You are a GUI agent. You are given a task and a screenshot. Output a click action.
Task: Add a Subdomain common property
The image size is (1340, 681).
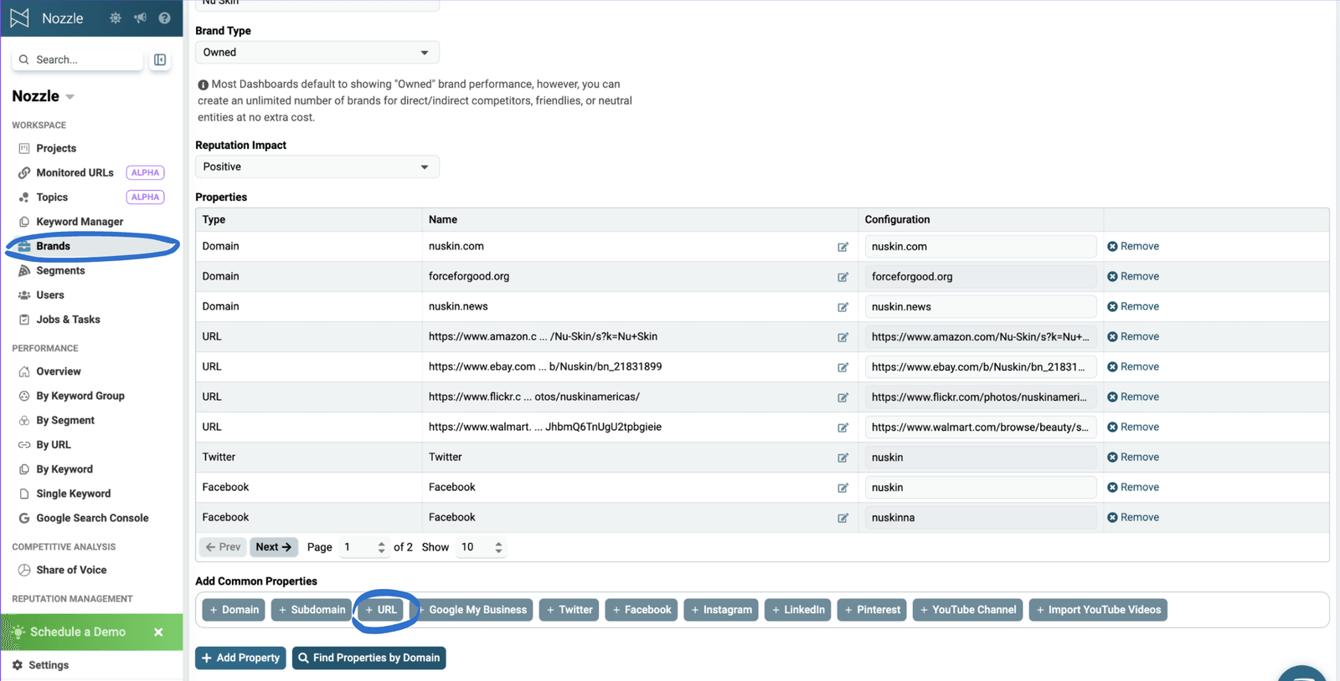(x=312, y=610)
